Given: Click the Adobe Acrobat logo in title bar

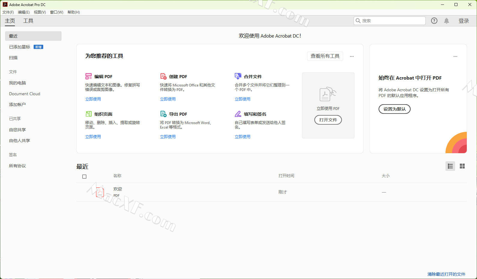Looking at the screenshot, I should tap(5, 5).
